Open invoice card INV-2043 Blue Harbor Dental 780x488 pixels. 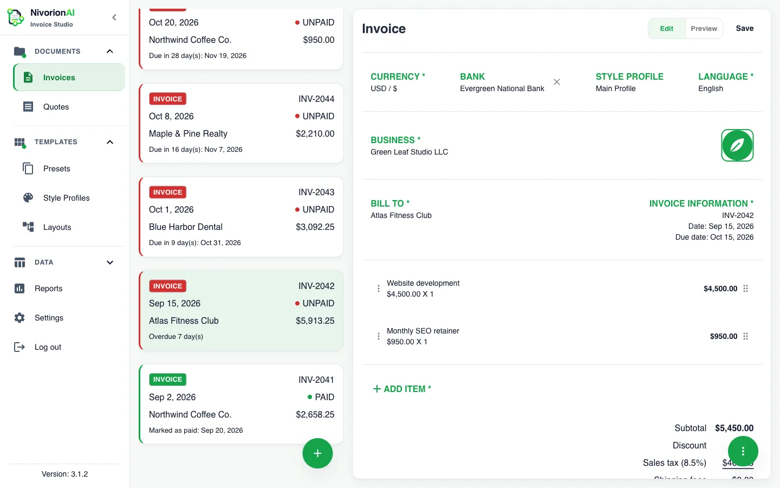pyautogui.click(x=241, y=217)
